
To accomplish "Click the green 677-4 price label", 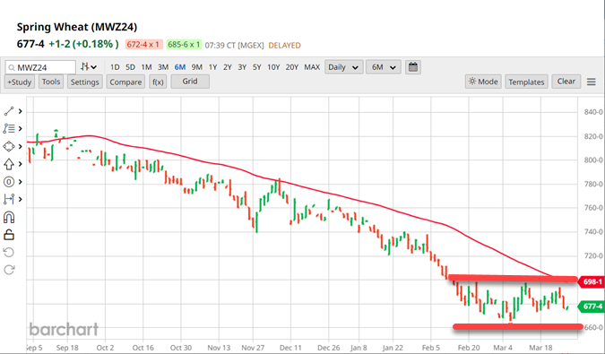I will tap(591, 307).
